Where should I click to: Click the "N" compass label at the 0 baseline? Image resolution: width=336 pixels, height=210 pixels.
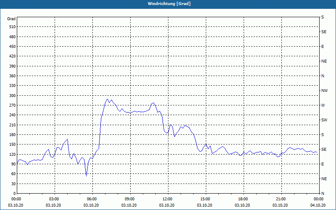click(323, 194)
